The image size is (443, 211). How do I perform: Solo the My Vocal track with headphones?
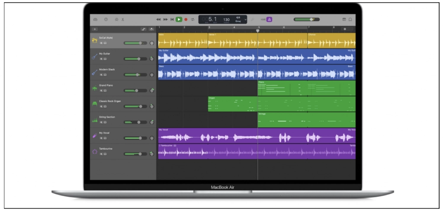105,138
